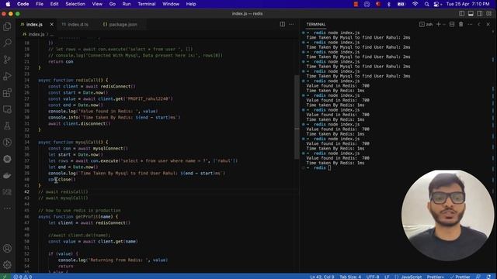The image size is (497, 279).
Task: Place cursor on line 42 redisCall comment
Action: point(63,191)
